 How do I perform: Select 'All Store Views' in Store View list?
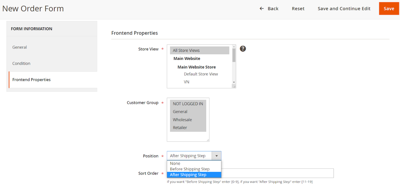(x=186, y=51)
